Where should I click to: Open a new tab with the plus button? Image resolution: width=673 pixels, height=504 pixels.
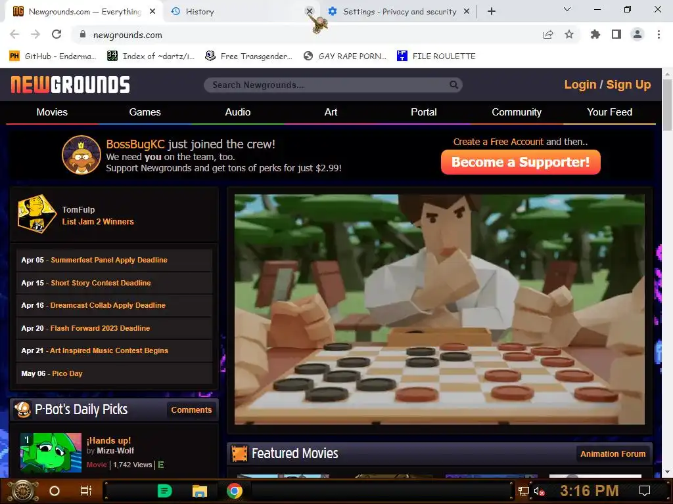[492, 12]
